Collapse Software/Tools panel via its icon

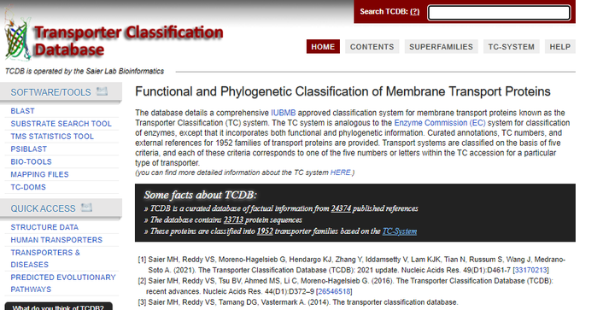[x=102, y=91]
